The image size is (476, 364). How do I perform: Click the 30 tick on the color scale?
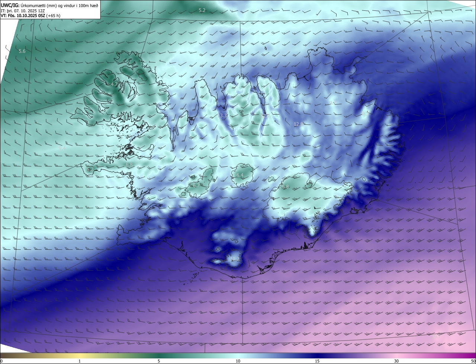click(x=396, y=361)
